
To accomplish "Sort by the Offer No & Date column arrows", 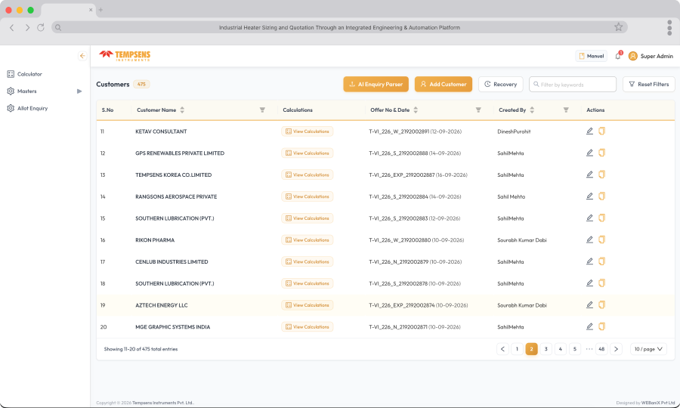I will coord(416,110).
